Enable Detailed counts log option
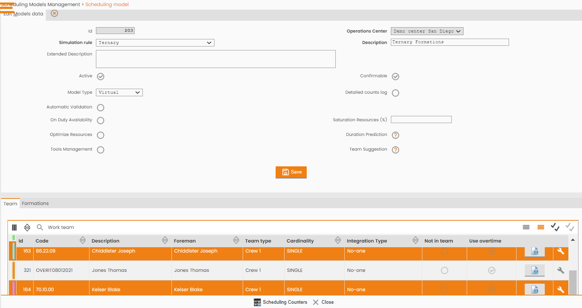The image size is (582, 308). tap(396, 93)
